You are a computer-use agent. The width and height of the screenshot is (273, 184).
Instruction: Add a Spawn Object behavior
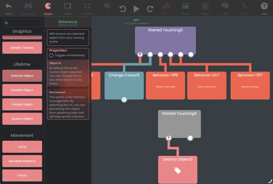point(22,119)
